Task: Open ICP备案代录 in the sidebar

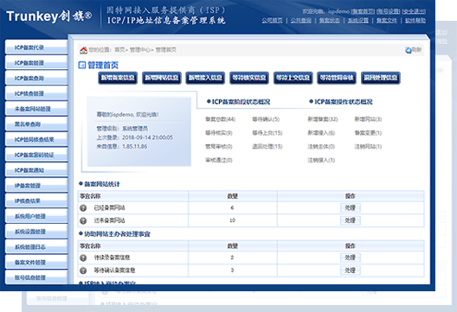Action: 36,48
